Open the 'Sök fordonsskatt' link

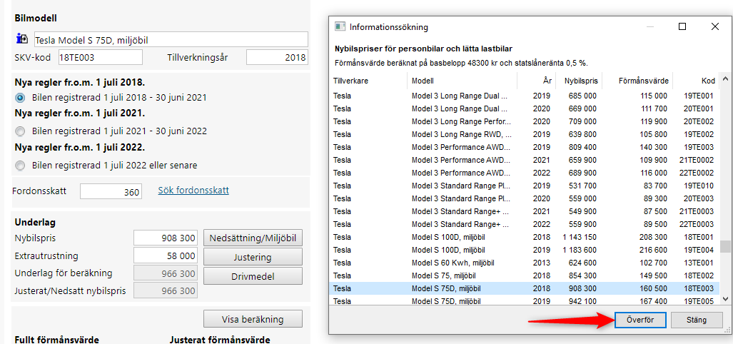click(x=193, y=191)
